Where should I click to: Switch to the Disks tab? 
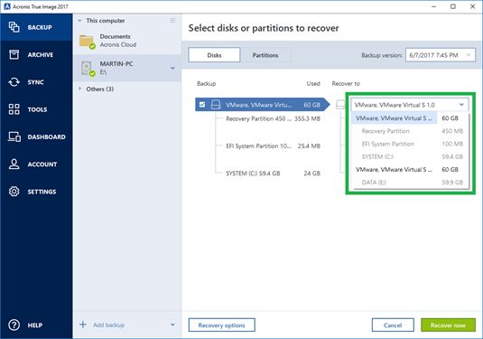(x=214, y=55)
